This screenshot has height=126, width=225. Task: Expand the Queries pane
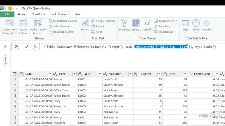pyautogui.click(x=5, y=47)
